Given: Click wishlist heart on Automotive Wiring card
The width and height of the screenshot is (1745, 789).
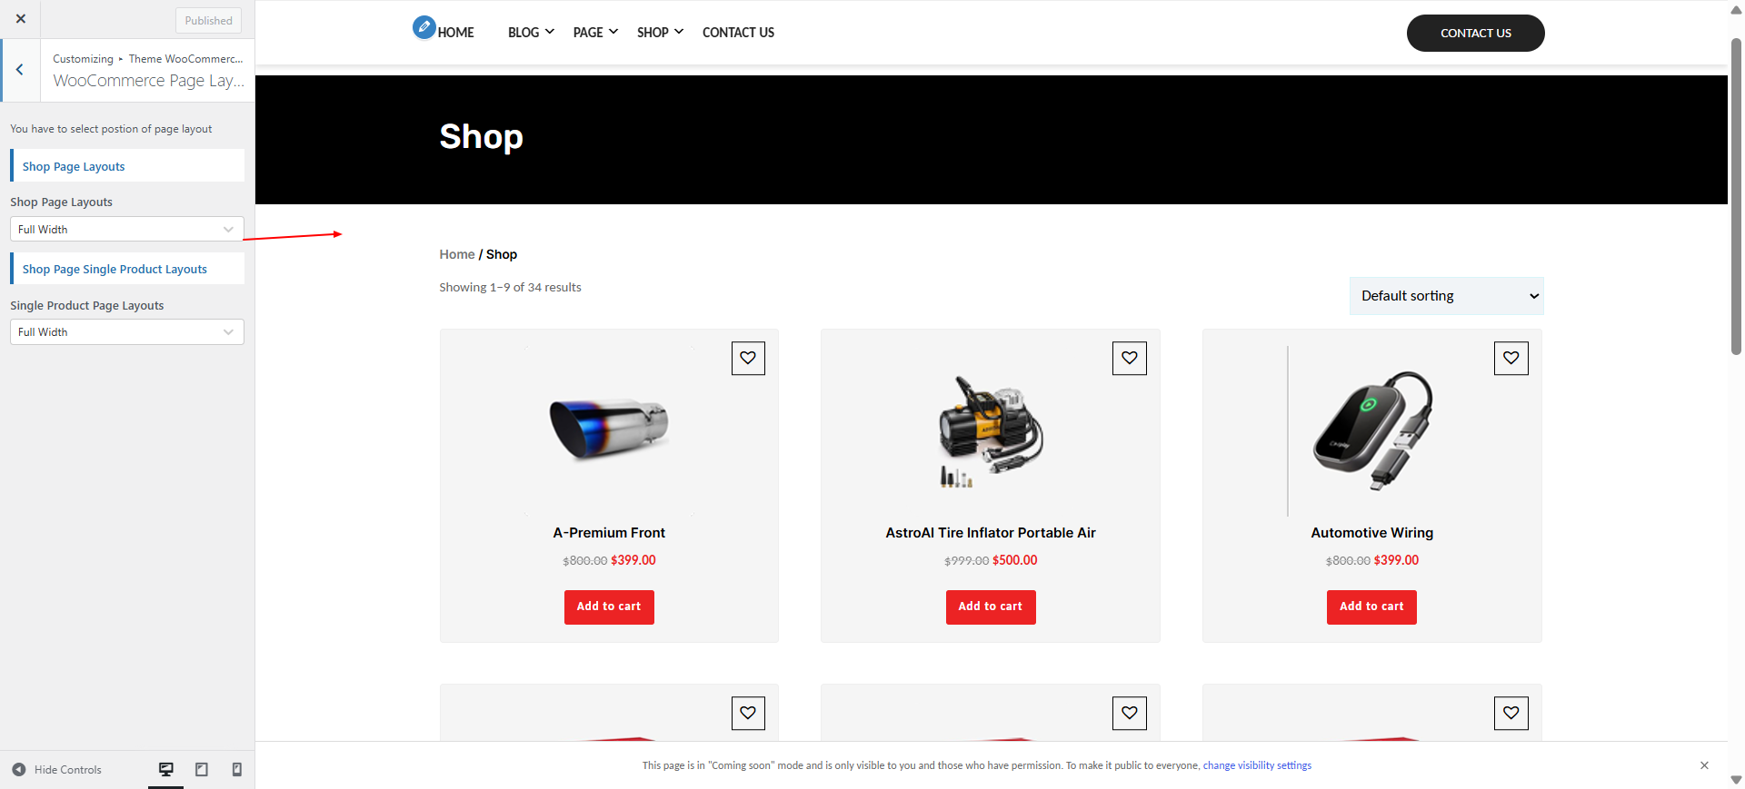Looking at the screenshot, I should pos(1511,358).
